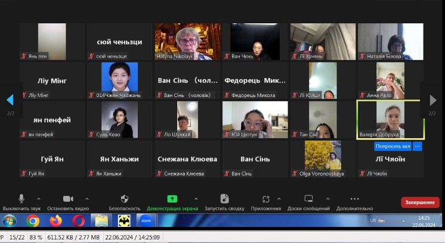445x243 pixels.
Task: Click the 83 % zoom value in status bar
Action: point(36,237)
